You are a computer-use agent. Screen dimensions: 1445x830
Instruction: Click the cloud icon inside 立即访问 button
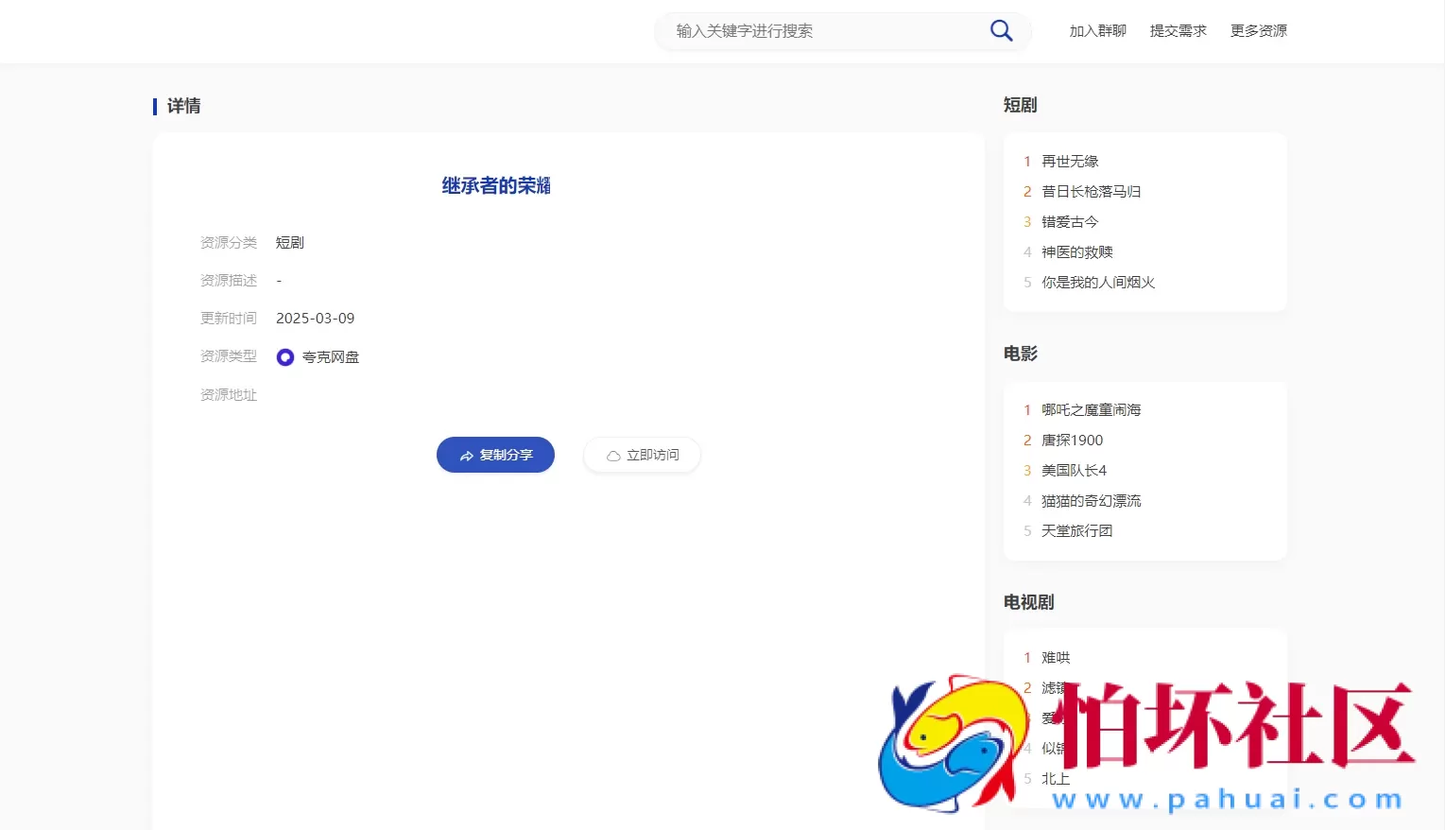pos(612,455)
